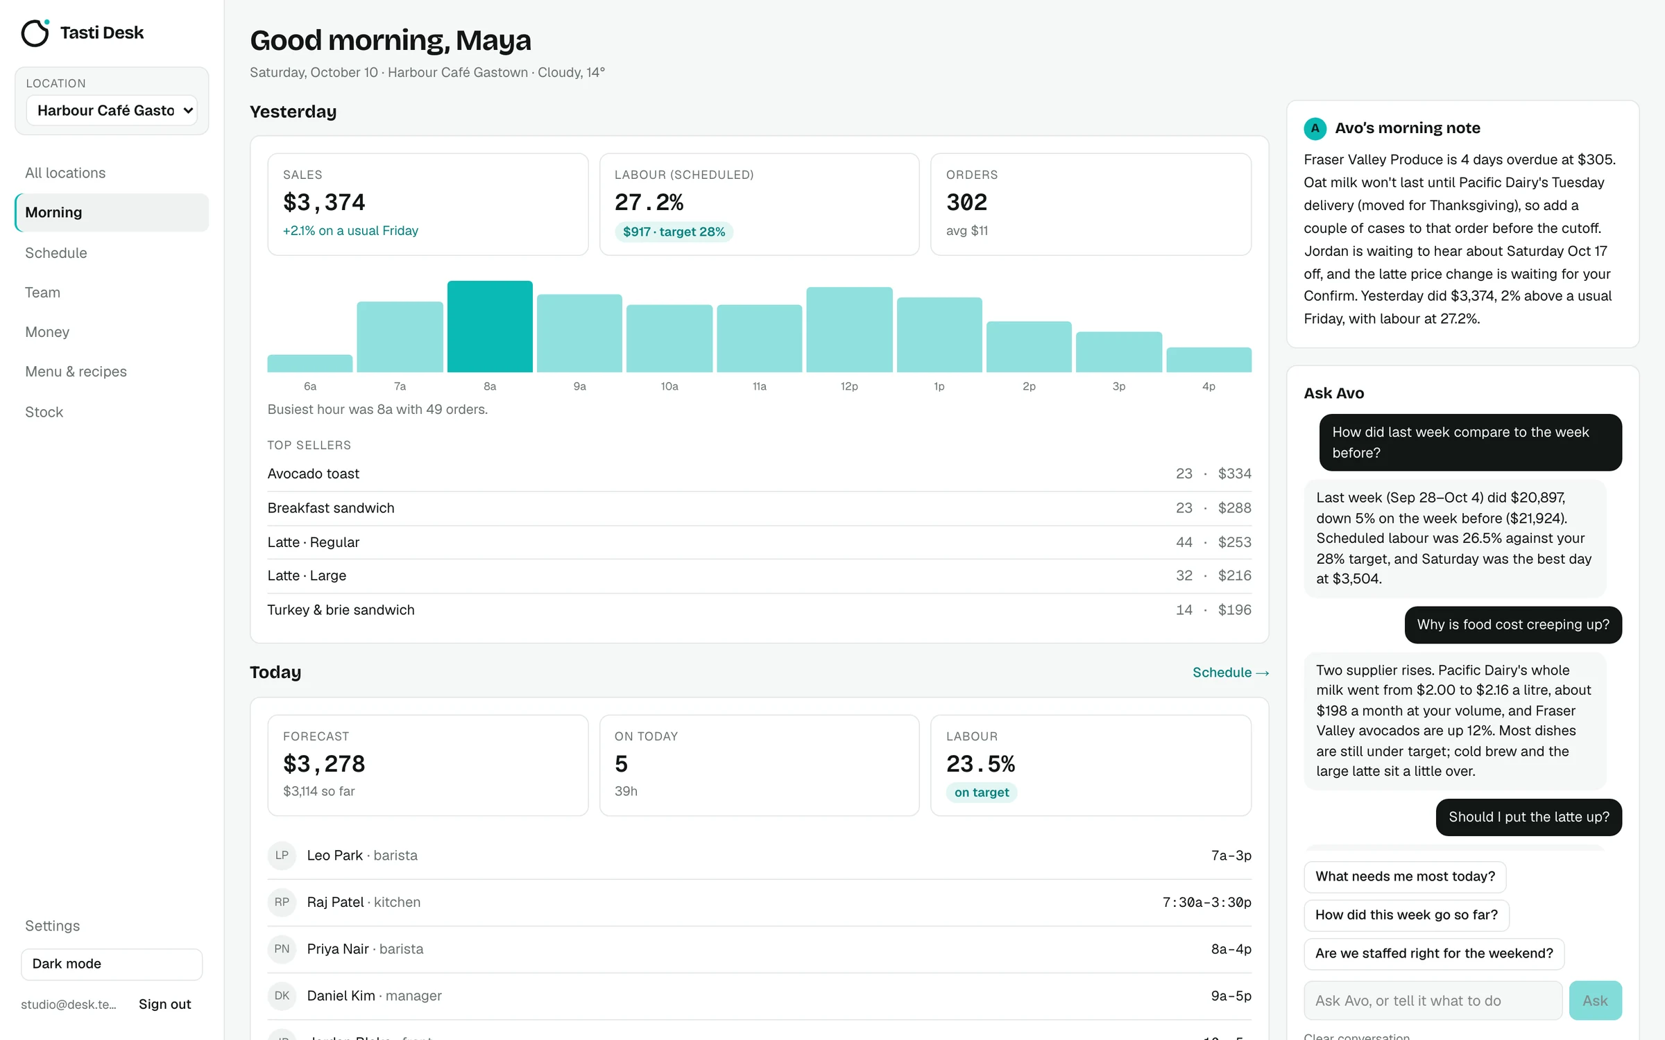Image resolution: width=1665 pixels, height=1040 pixels.
Task: Open All locations in sidebar
Action: (x=112, y=173)
